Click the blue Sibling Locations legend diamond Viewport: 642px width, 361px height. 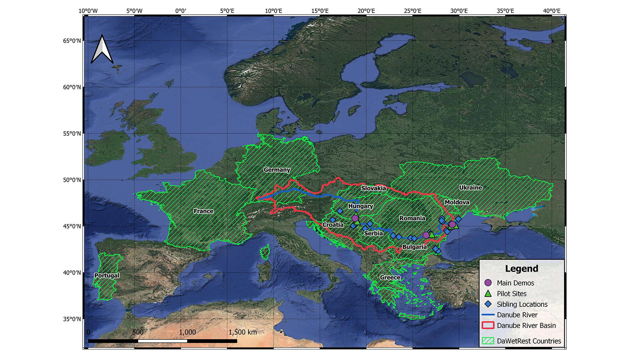pos(488,304)
